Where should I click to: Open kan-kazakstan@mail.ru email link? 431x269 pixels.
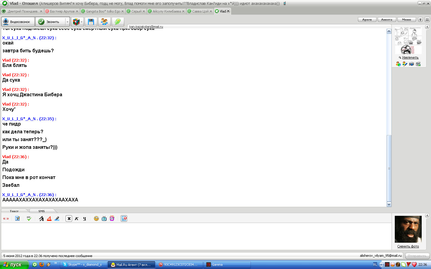point(146,27)
